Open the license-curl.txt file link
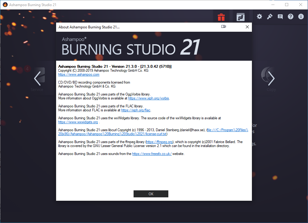Image resolution: width=308 pixels, height=223 pixels. [153, 132]
